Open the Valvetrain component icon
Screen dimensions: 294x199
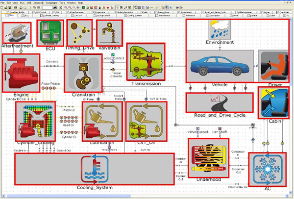click(x=109, y=33)
